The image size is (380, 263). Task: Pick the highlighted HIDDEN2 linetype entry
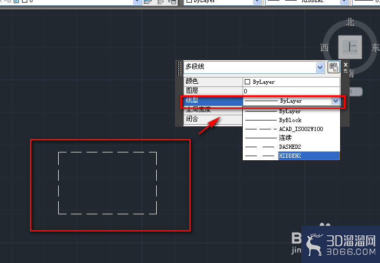[291, 156]
